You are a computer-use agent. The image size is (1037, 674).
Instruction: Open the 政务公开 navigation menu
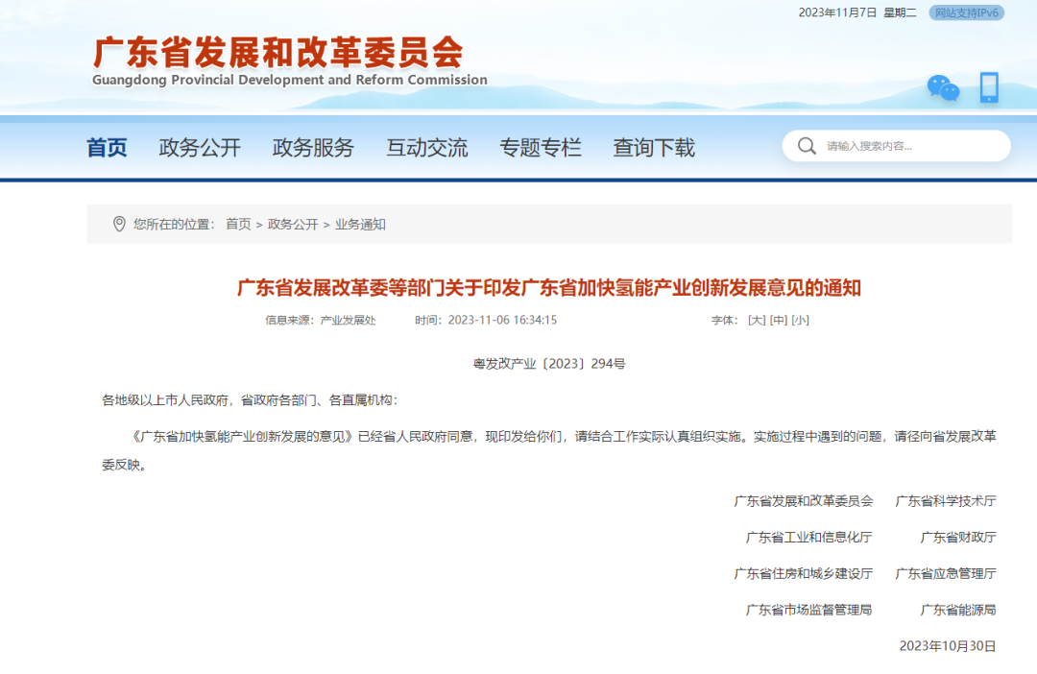click(x=200, y=148)
